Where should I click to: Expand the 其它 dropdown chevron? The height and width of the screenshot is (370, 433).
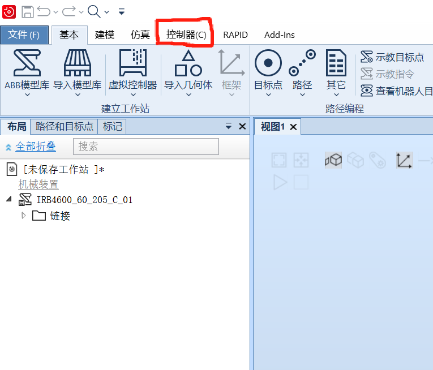pyautogui.click(x=336, y=94)
